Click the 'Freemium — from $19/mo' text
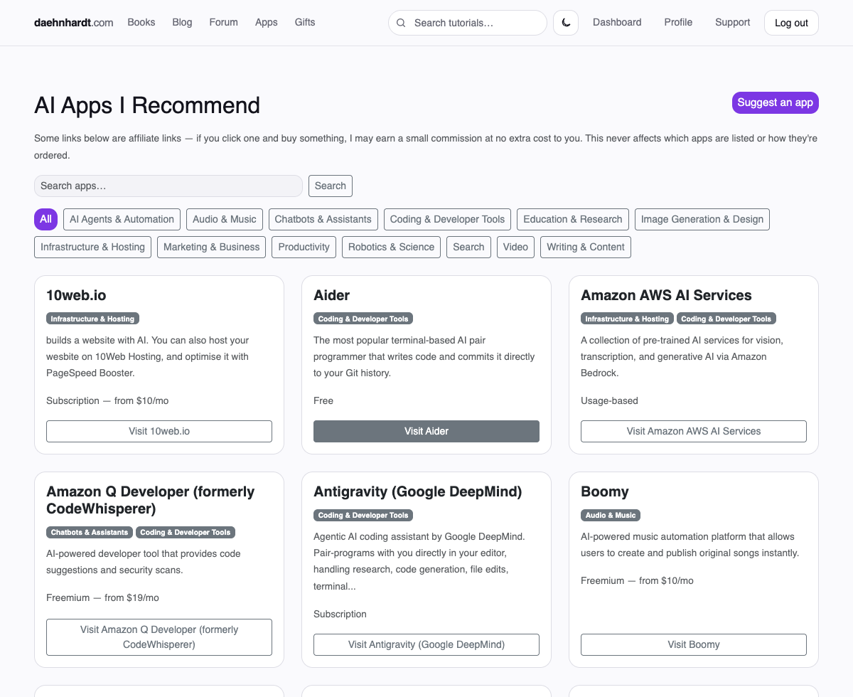 pyautogui.click(x=102, y=597)
